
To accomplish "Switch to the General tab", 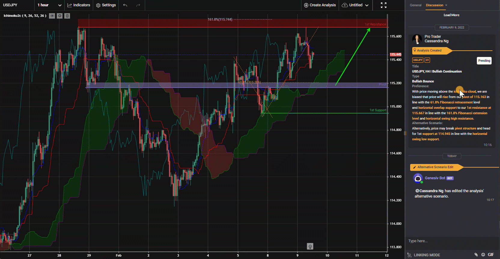I will 416,5.
